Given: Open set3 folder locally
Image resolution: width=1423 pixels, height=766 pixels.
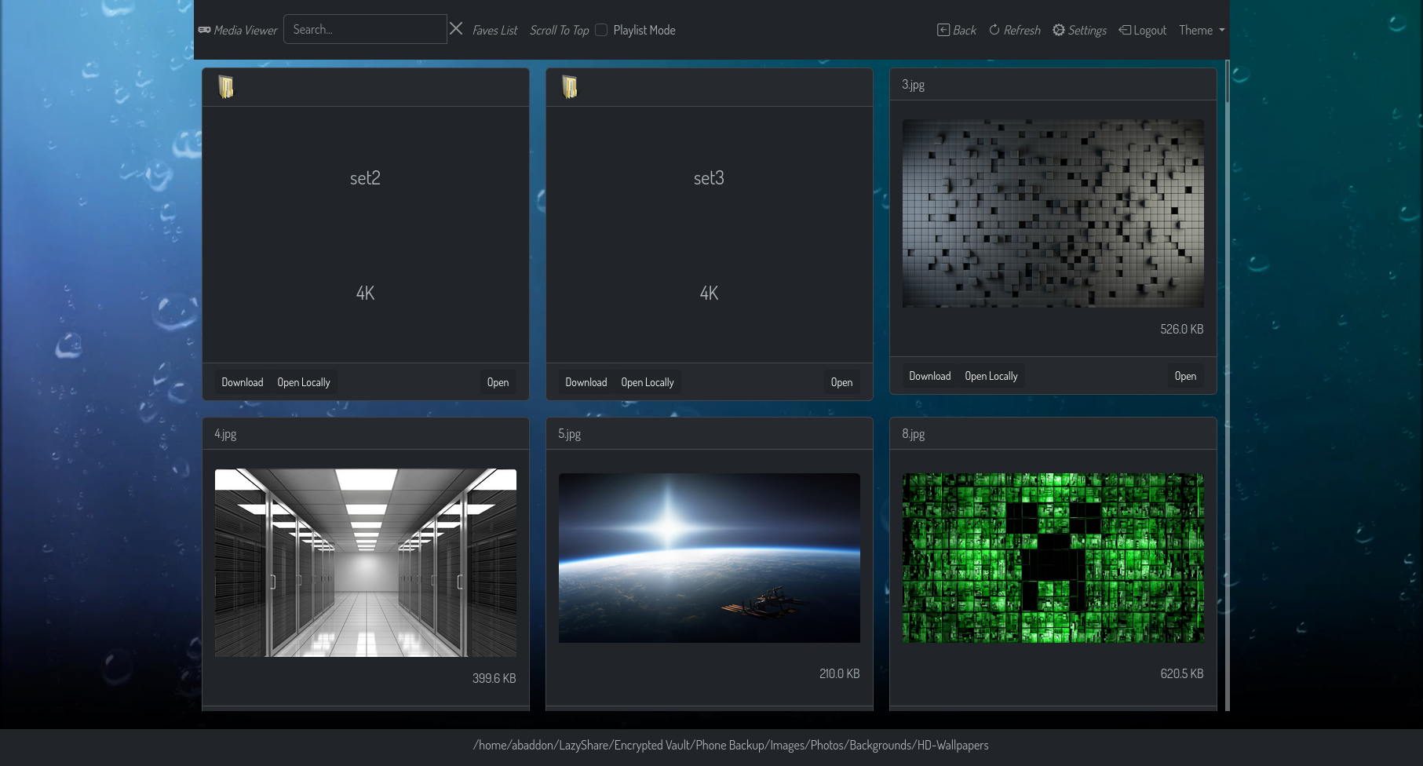Looking at the screenshot, I should click(648, 382).
